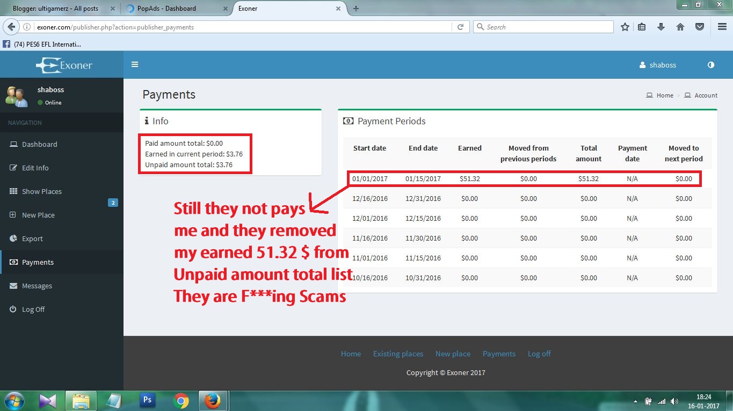Click the 12/16/2016 start date cell

pyautogui.click(x=370, y=198)
